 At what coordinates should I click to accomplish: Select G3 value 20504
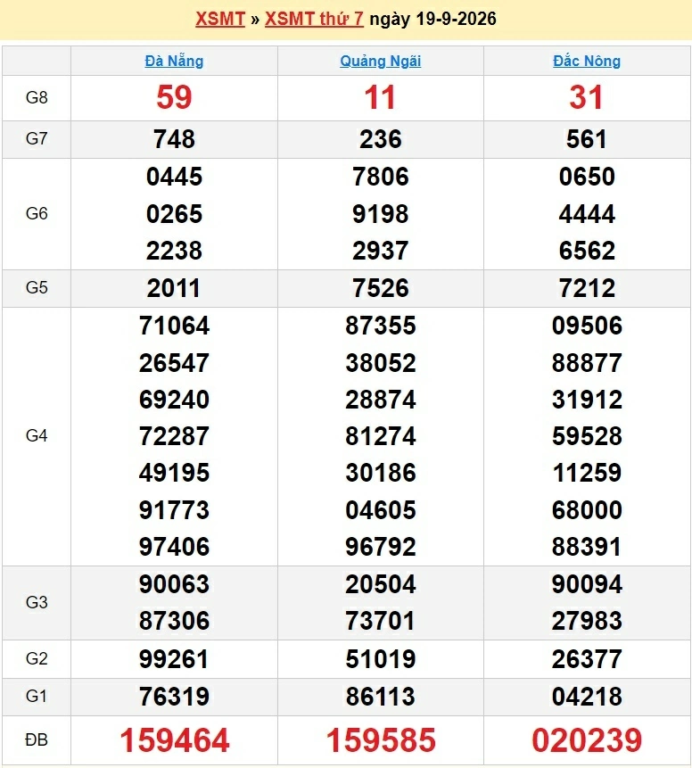tap(381, 585)
